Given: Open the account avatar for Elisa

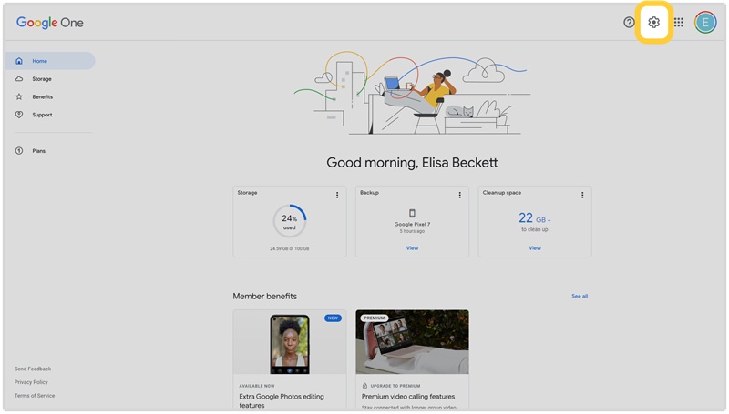Looking at the screenshot, I should 705,23.
